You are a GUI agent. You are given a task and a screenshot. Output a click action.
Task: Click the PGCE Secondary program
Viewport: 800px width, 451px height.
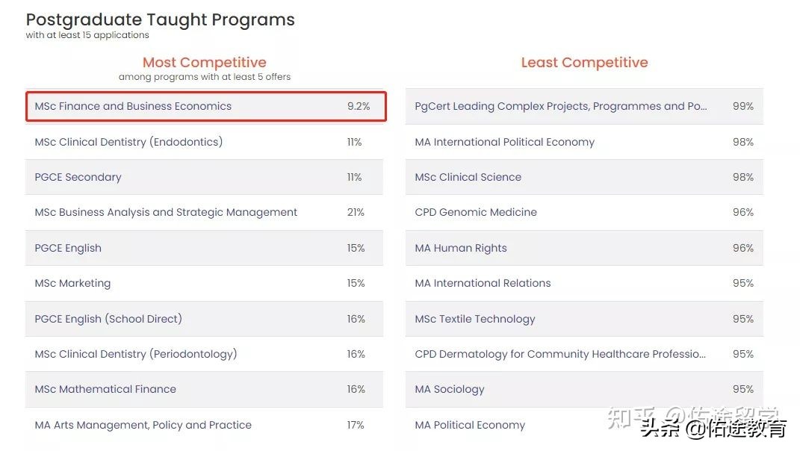[x=78, y=177]
